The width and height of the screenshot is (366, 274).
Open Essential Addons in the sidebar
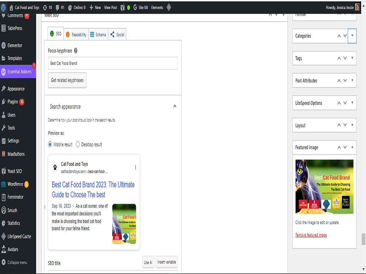[18, 72]
